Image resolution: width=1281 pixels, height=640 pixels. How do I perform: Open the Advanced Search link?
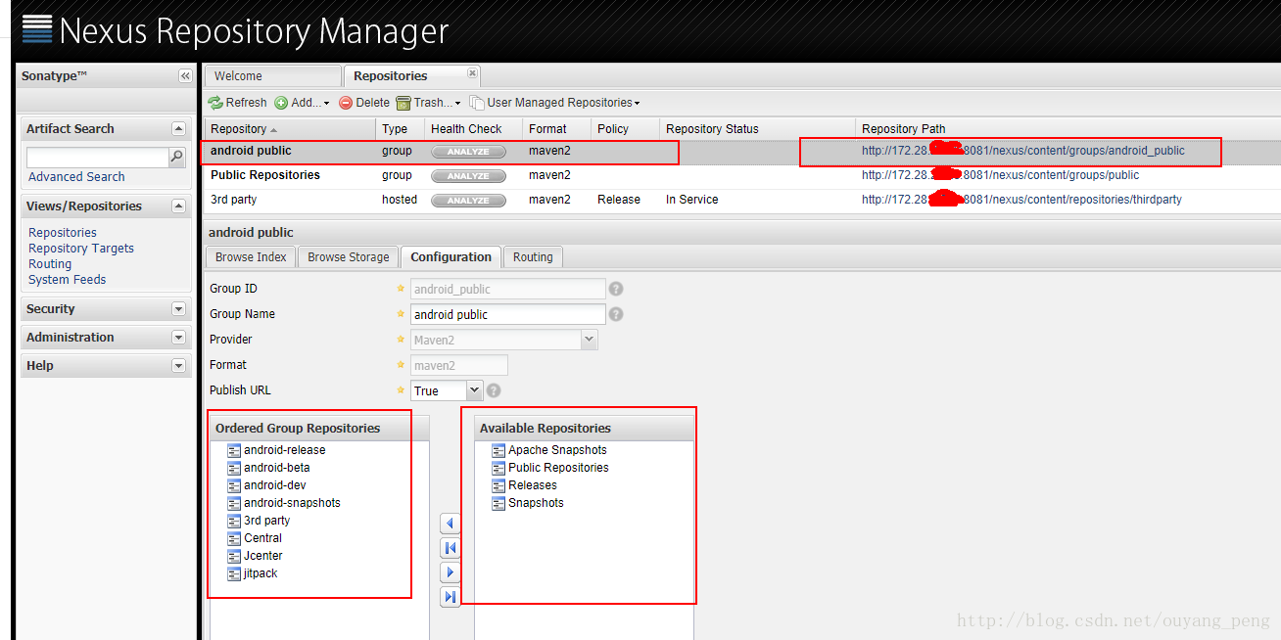pyautogui.click(x=76, y=177)
